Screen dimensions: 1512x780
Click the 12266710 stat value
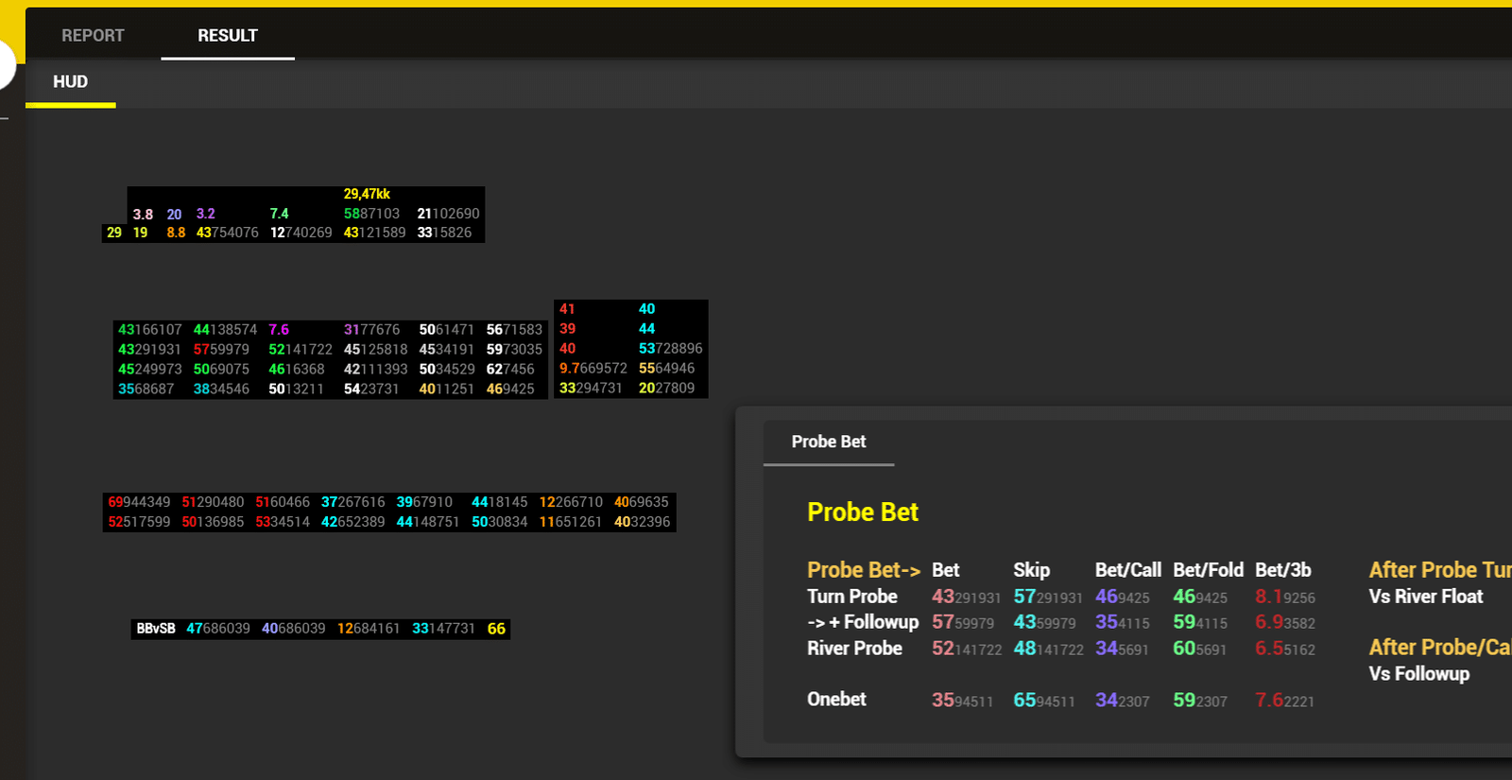[x=571, y=502]
